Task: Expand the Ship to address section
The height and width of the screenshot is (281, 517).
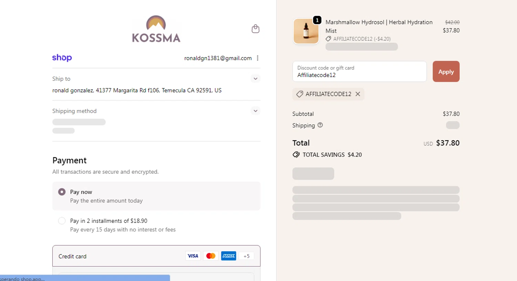Action: [x=255, y=78]
